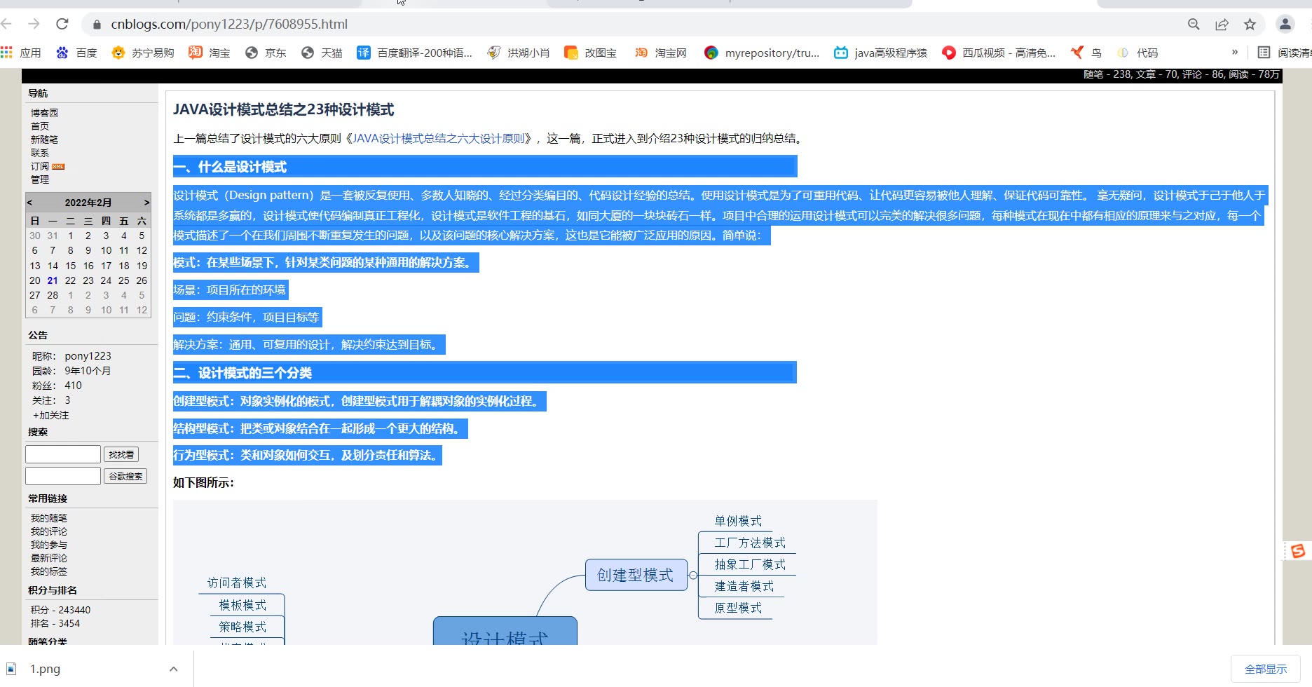The image size is (1312, 687).
Task: Click the +加关注 follow link
Action: [50, 415]
